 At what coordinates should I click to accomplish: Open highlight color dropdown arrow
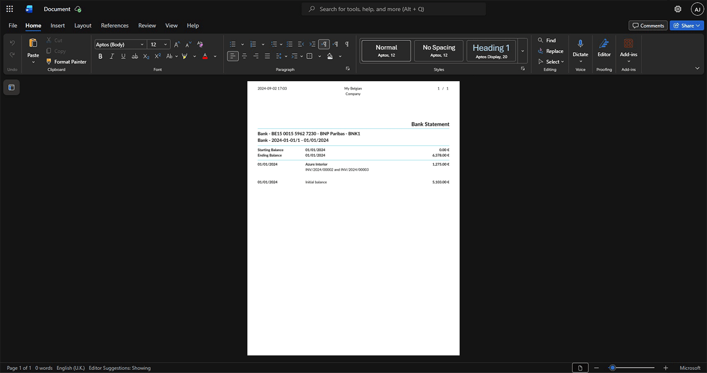click(x=195, y=56)
